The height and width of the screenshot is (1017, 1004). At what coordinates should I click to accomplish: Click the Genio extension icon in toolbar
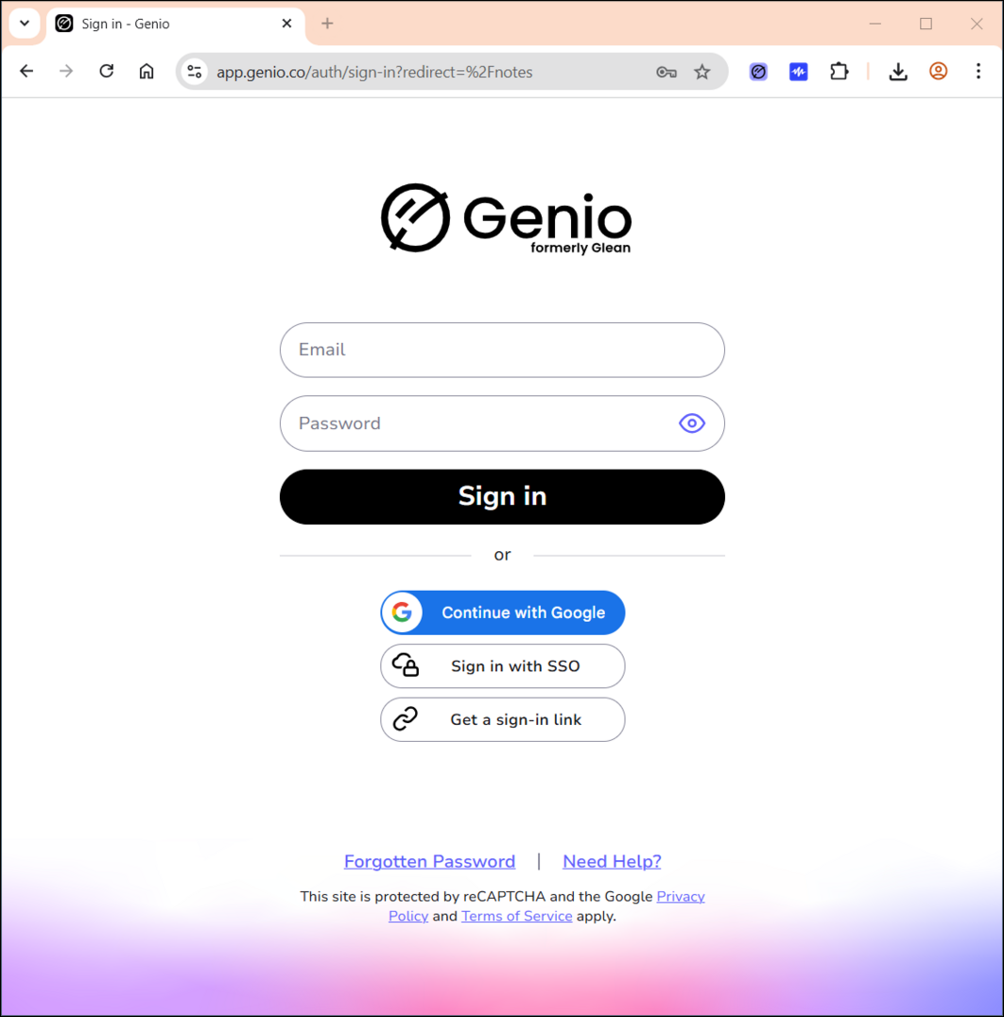[x=758, y=71]
